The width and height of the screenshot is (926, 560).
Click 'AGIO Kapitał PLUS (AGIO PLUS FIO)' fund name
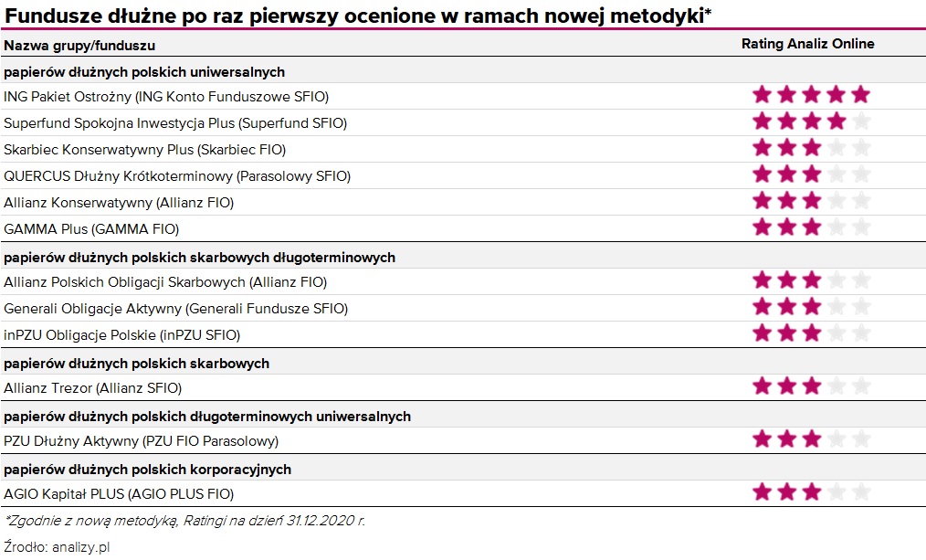click(119, 494)
